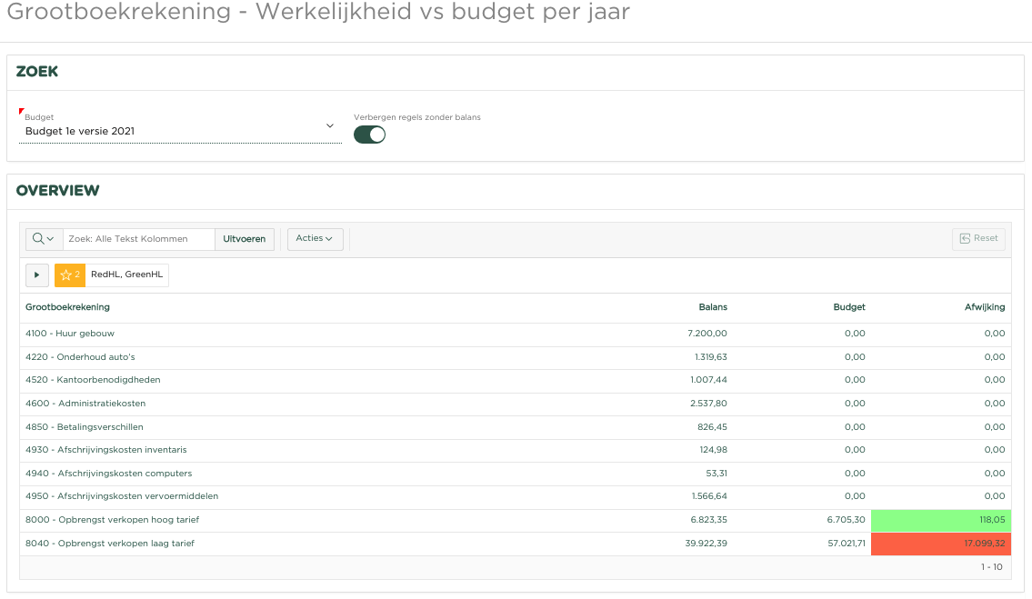Image resolution: width=1032 pixels, height=599 pixels.
Task: Open 4600 - Administratiekosten row
Action: coord(85,404)
